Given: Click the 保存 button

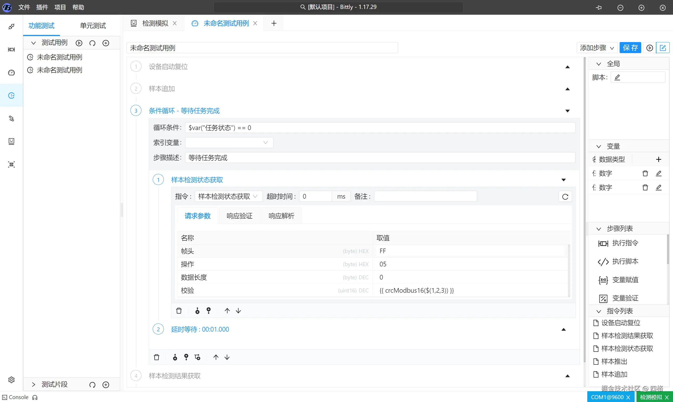Looking at the screenshot, I should 630,48.
